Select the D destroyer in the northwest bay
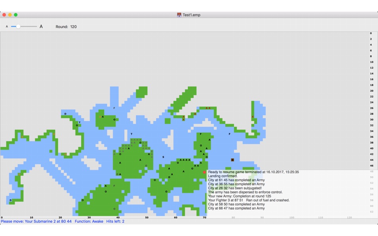Image resolution: width=378 pixels, height=236 pixels. 65,114
